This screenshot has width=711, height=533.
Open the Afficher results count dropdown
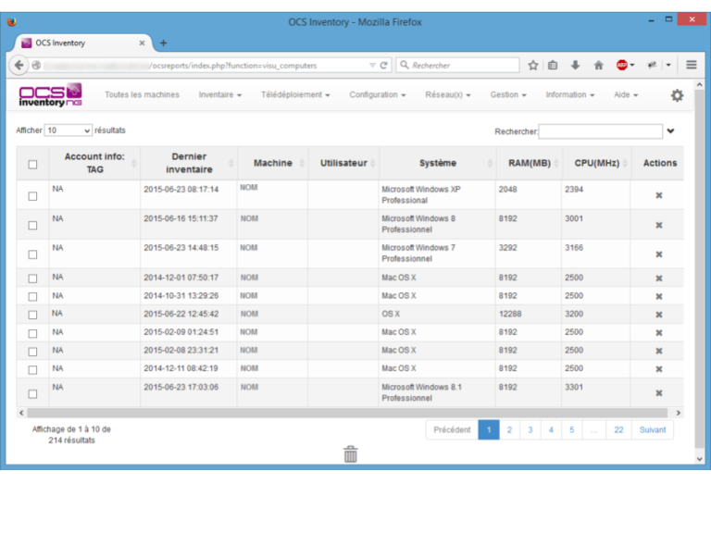coord(69,131)
